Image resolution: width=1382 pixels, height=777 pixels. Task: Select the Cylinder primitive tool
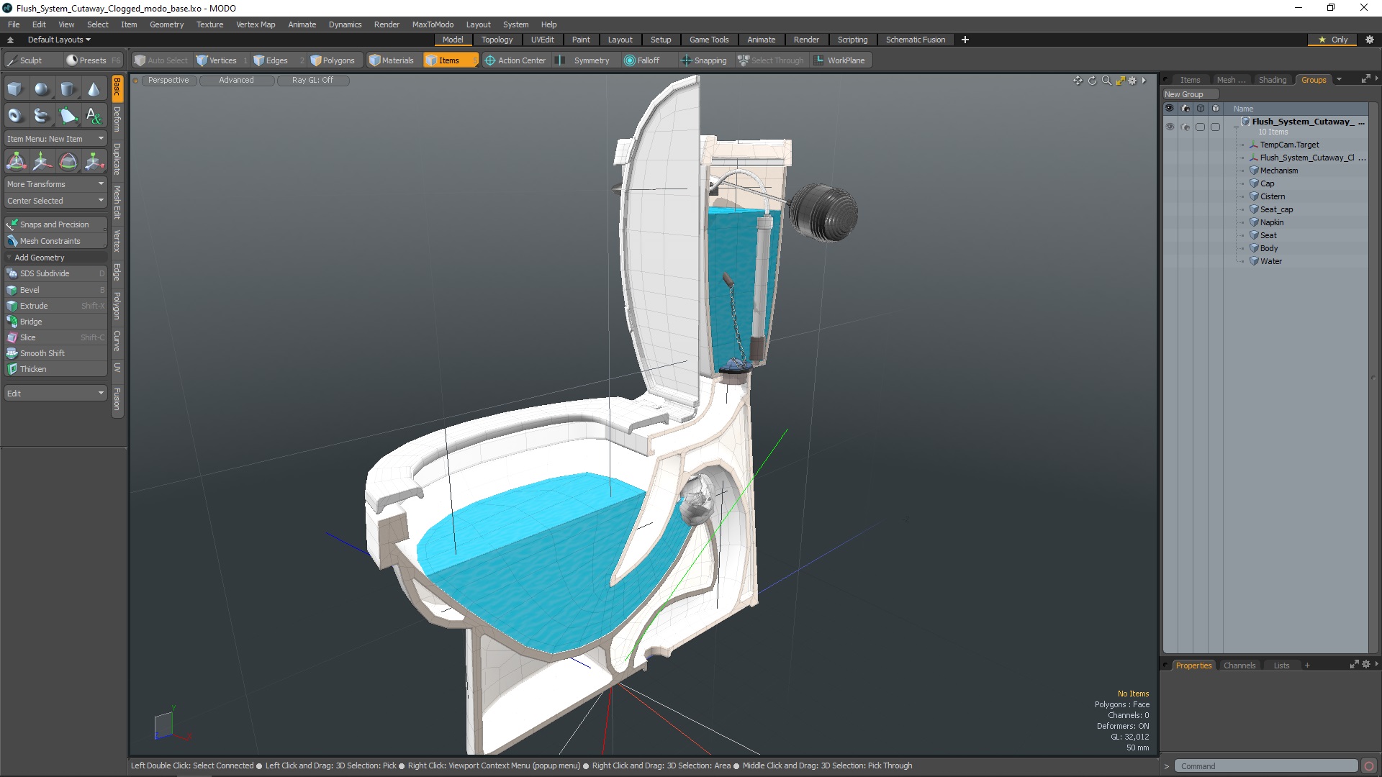click(x=68, y=89)
